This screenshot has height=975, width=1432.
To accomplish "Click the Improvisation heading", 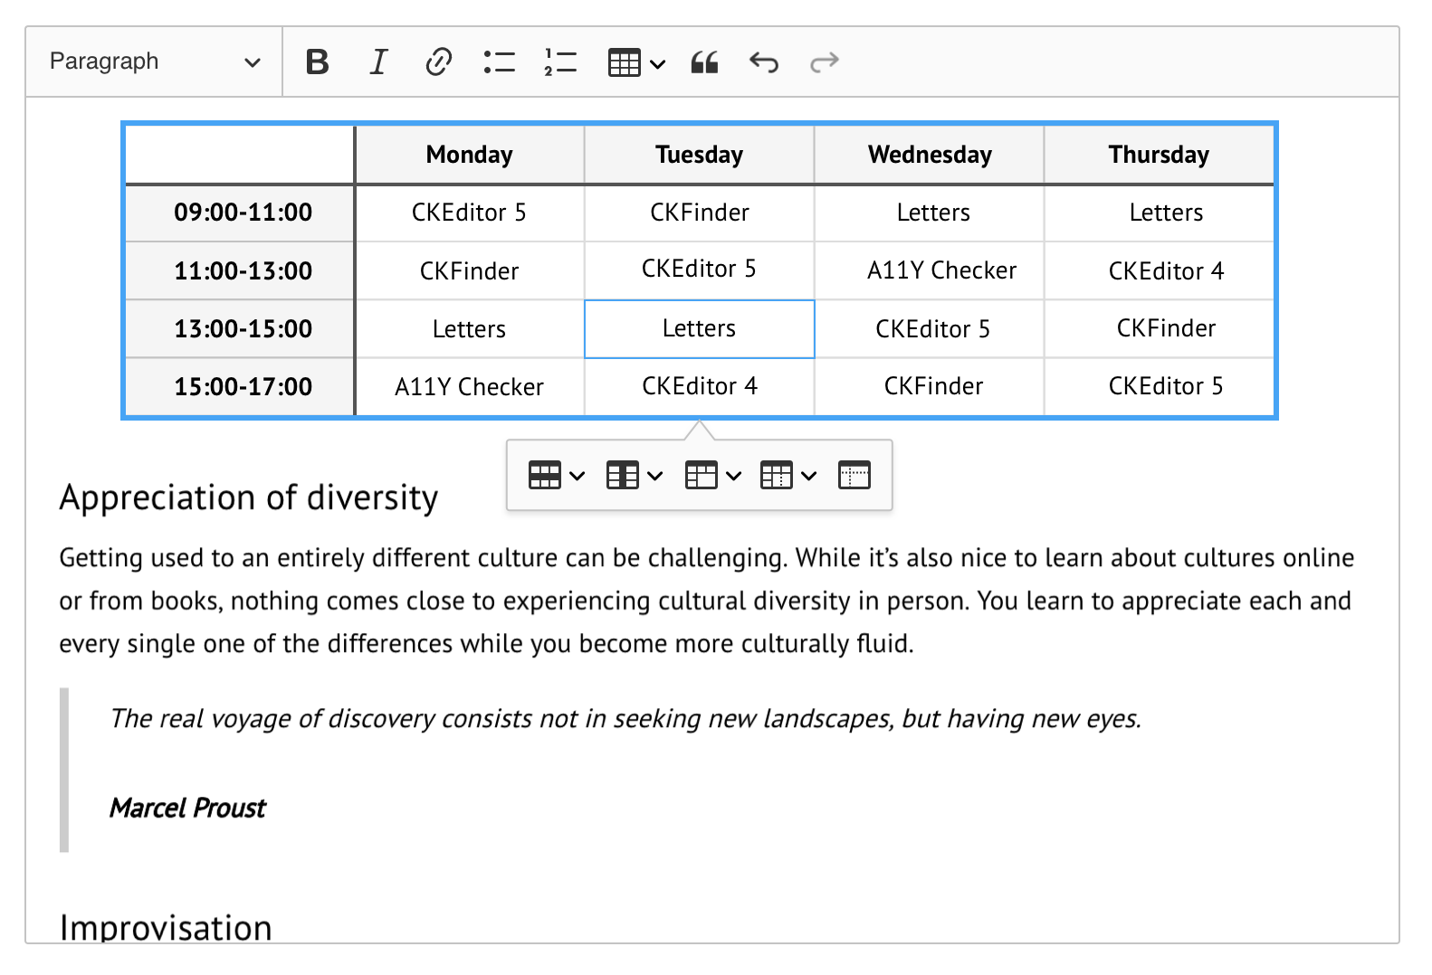I will click(x=166, y=927).
